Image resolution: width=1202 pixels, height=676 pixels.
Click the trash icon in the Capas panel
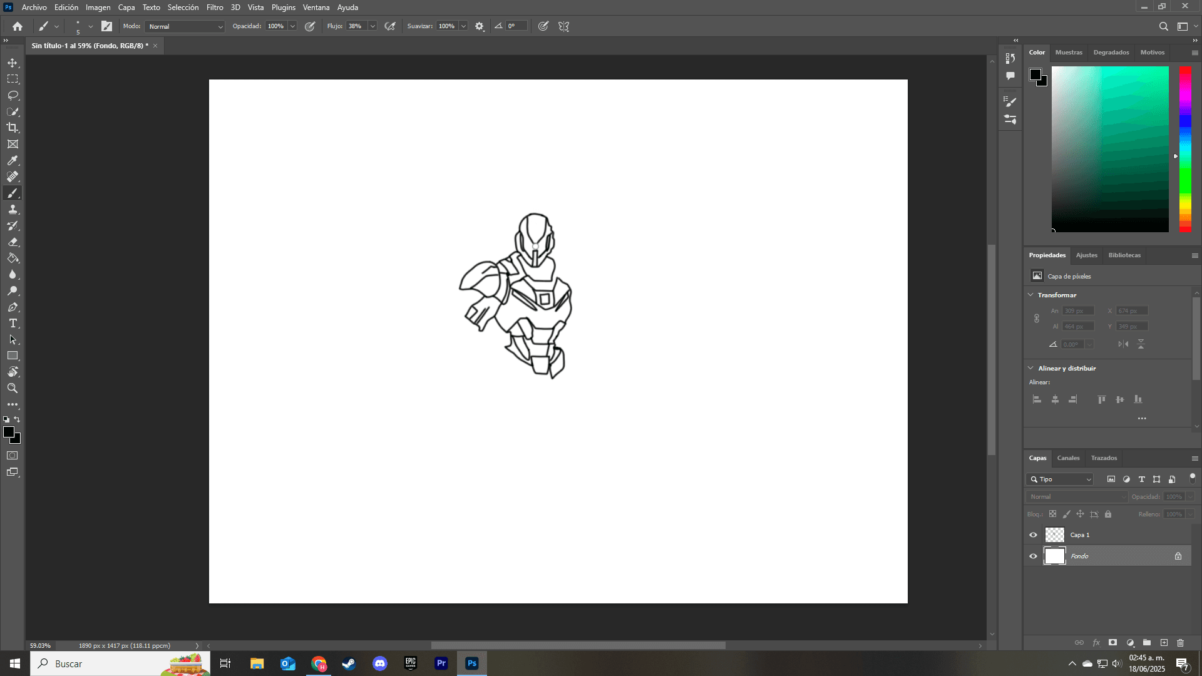[1180, 643]
